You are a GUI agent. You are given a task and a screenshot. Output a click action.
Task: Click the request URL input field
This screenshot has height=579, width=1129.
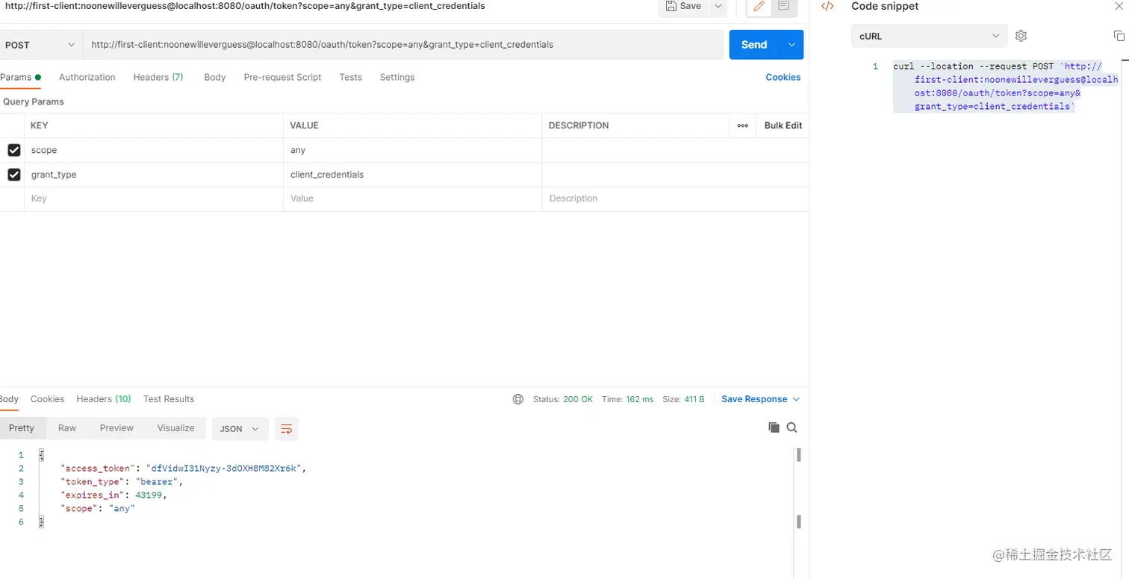tap(403, 45)
